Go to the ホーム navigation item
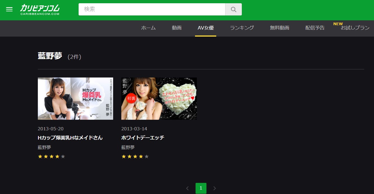Screen dimensions: 374x194 pyautogui.click(x=148, y=28)
